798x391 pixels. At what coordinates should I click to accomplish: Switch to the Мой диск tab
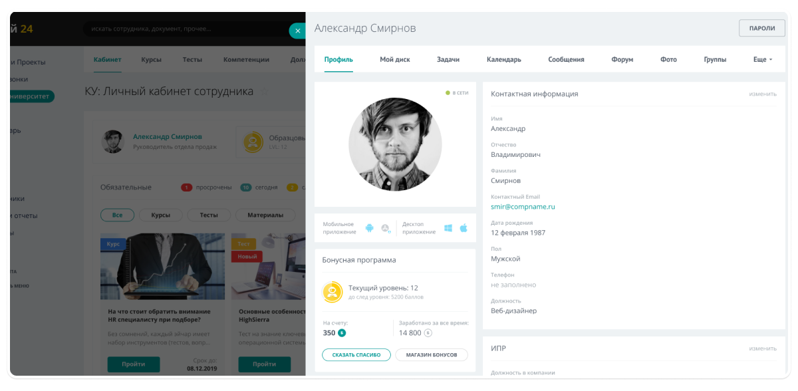pyautogui.click(x=395, y=59)
